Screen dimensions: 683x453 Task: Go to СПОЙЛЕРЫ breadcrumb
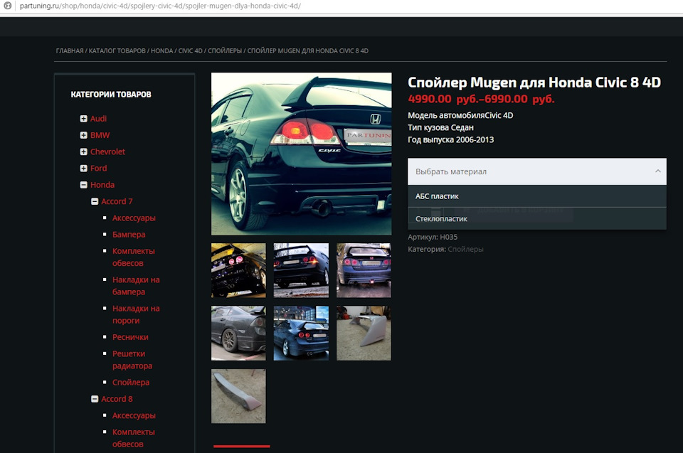225,51
